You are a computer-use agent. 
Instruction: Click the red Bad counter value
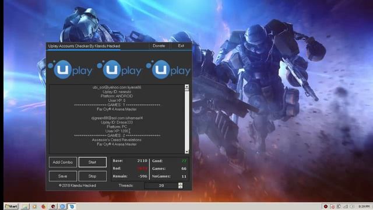tap(142, 169)
